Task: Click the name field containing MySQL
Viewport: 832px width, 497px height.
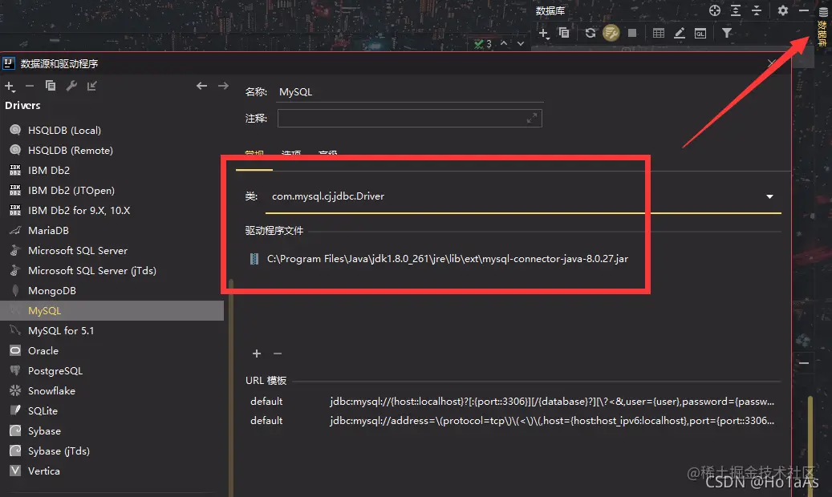Action: click(x=410, y=92)
